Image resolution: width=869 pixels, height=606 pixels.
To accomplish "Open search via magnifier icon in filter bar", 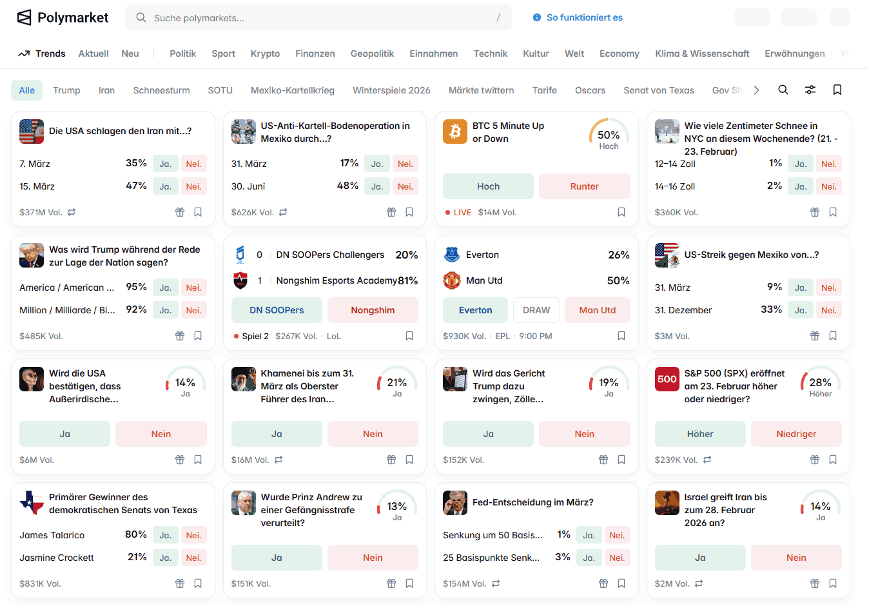I will point(783,90).
